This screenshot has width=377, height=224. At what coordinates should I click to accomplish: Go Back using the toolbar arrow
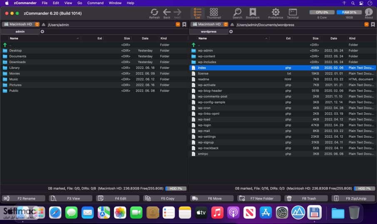[x=166, y=13]
